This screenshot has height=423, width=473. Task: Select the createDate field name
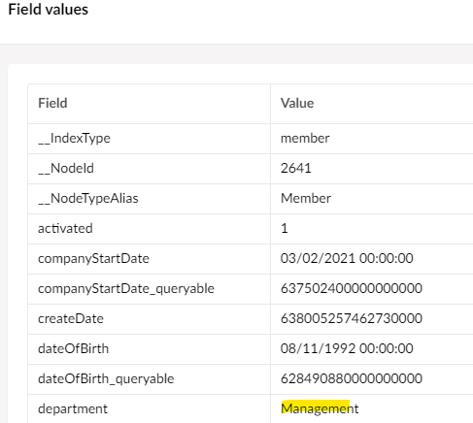coord(71,318)
